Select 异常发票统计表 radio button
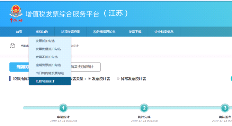Image resolution: width=232 pixels, height=126 pixels. click(118, 78)
